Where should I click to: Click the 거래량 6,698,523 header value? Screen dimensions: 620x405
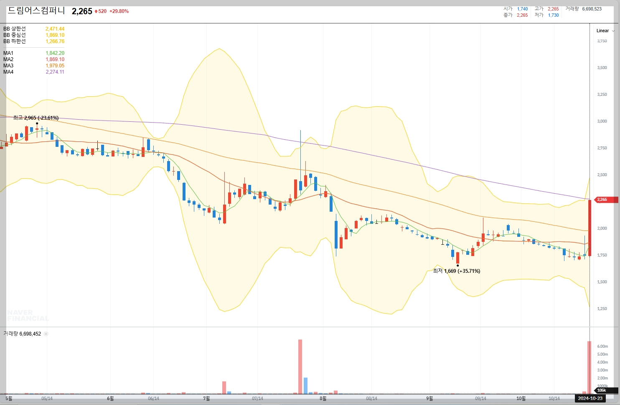coord(584,9)
